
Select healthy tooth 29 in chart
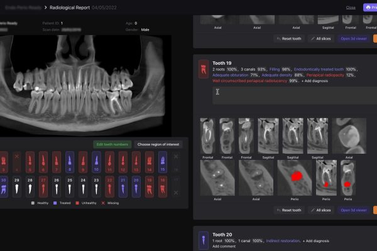(x=16, y=187)
